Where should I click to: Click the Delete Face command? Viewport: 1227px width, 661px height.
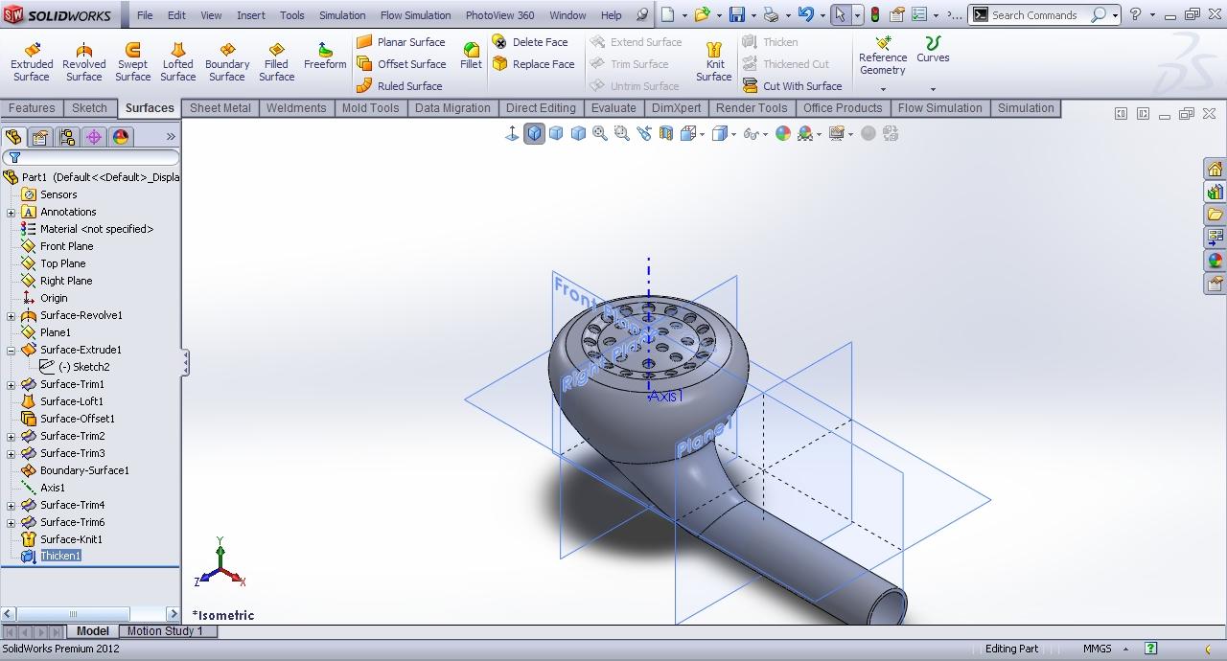tap(530, 42)
